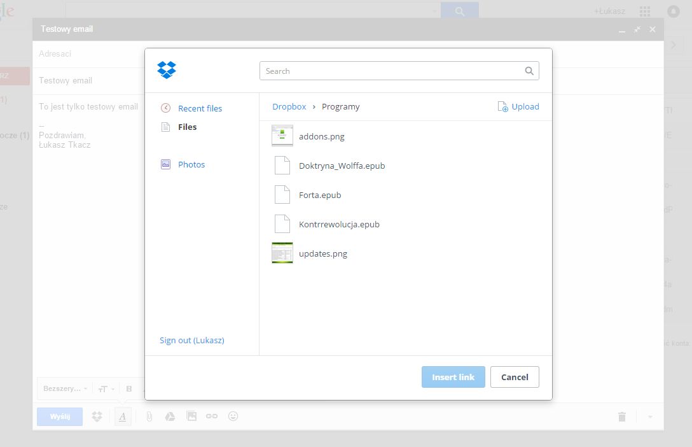Select Kontrrewolucja.epub file name

point(339,224)
